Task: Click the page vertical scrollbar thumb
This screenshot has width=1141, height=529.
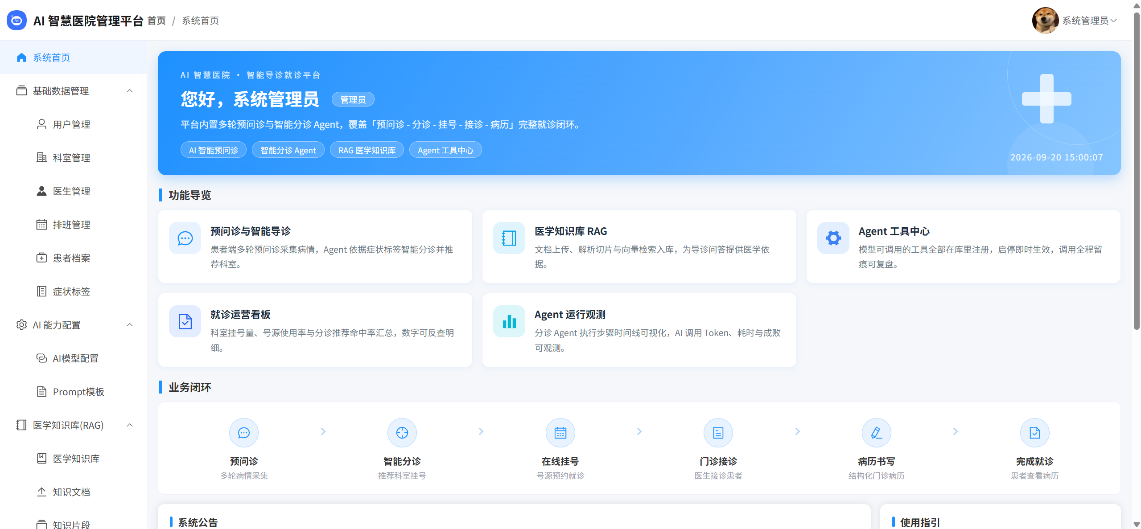Action: click(x=1137, y=172)
